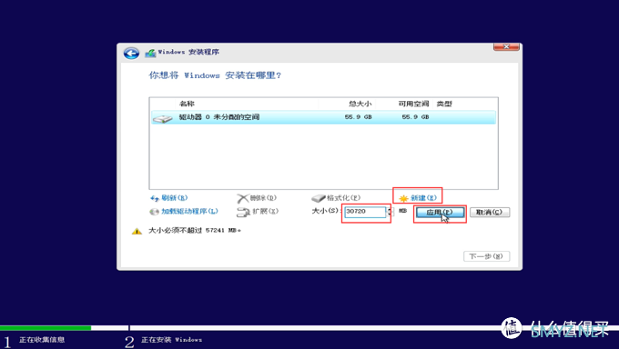The width and height of the screenshot is (619, 349).
Task: Click the 可用空间 free space column header
Action: [x=413, y=104]
